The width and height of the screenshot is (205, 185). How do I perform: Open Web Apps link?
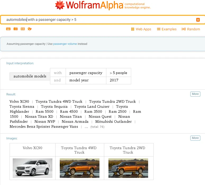(x=143, y=29)
